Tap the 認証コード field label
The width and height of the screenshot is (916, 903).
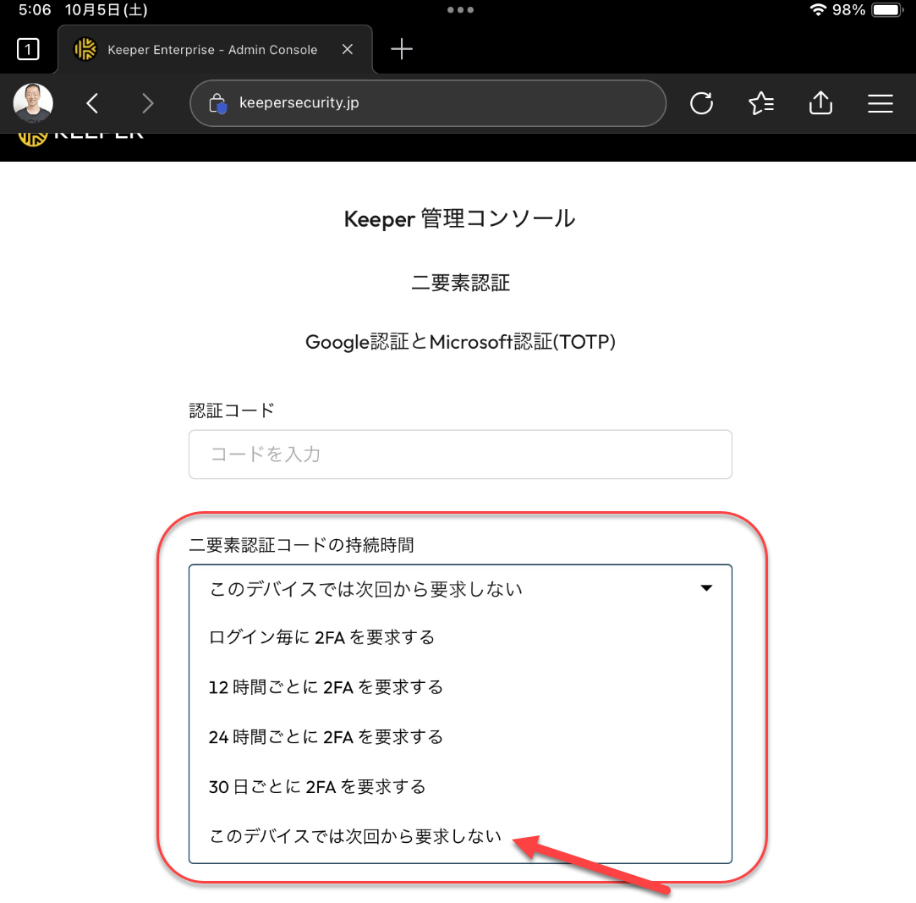tap(232, 410)
